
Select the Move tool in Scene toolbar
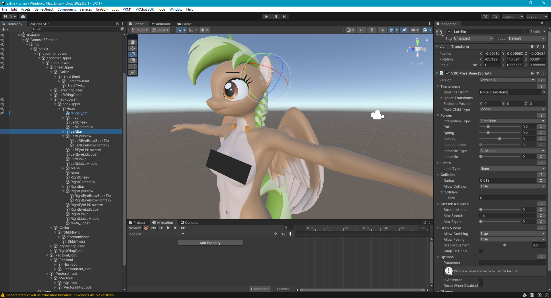132,48
